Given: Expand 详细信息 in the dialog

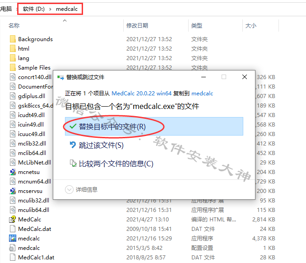Looking at the screenshot, I should point(81,189).
